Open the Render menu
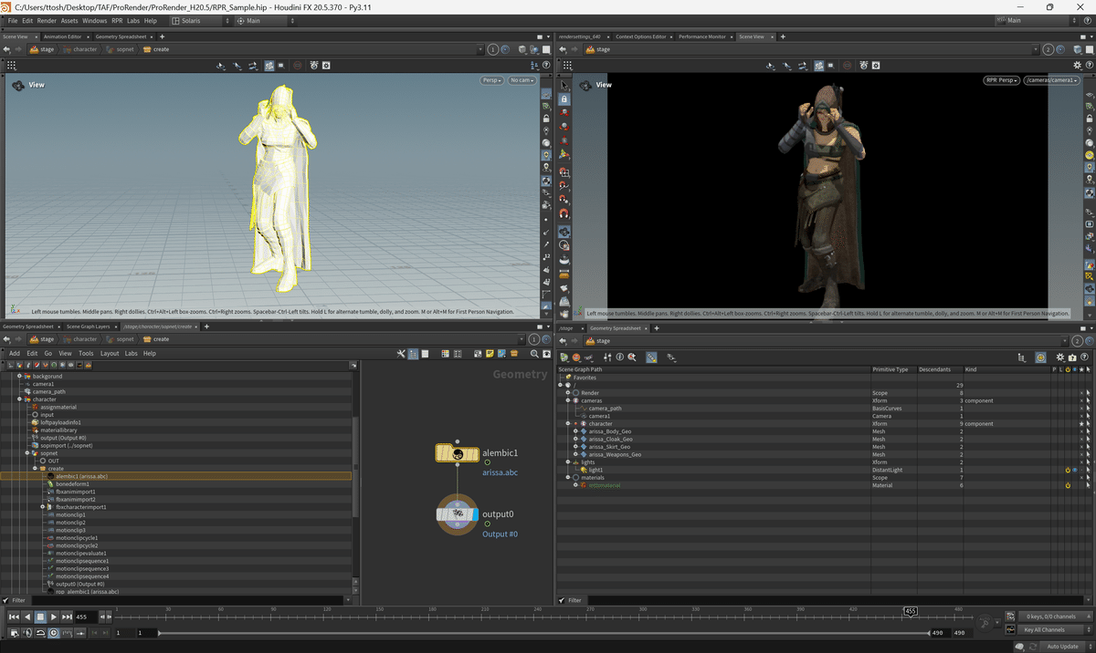1096x653 pixels. (x=46, y=20)
